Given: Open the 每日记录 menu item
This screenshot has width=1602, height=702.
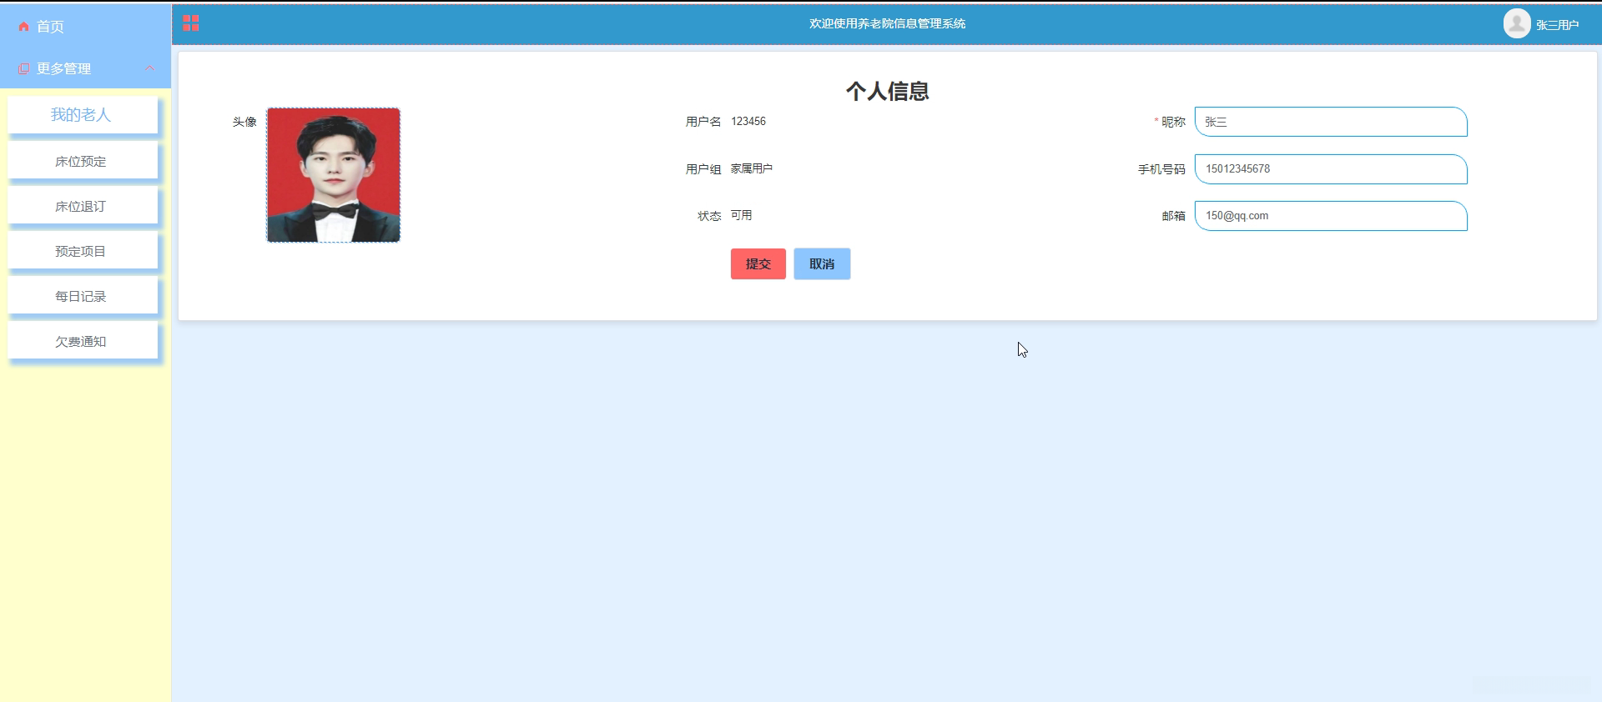Looking at the screenshot, I should (83, 296).
